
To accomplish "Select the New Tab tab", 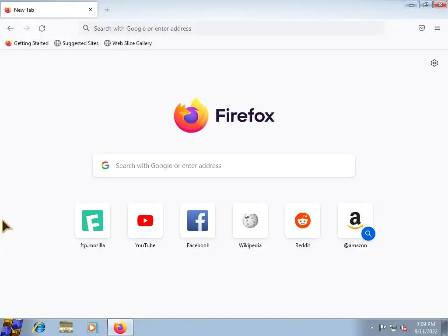I will coord(49,10).
